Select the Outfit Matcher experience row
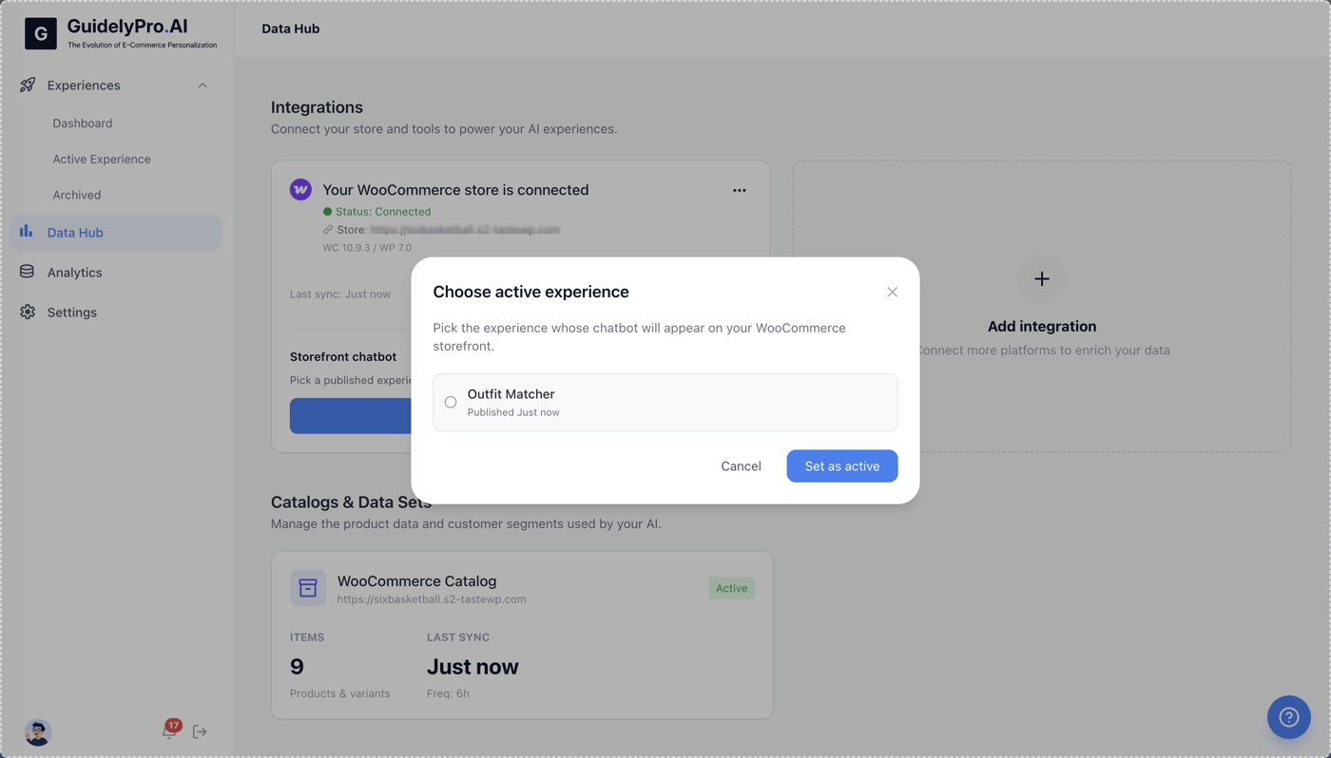This screenshot has height=758, width=1331. point(665,403)
